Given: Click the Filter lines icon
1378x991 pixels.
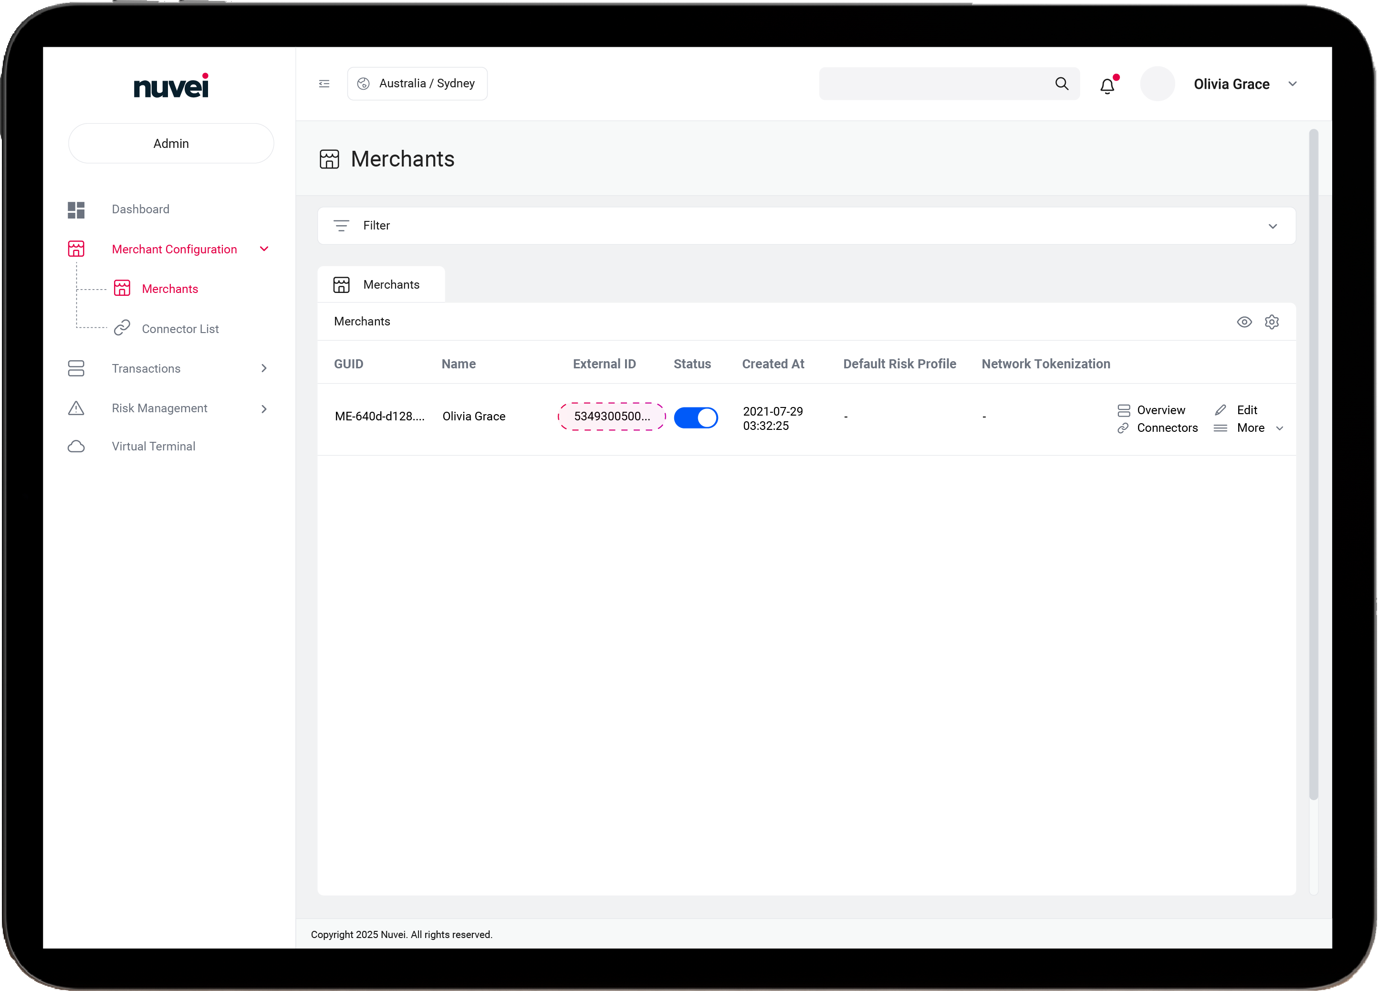Looking at the screenshot, I should tap(342, 226).
